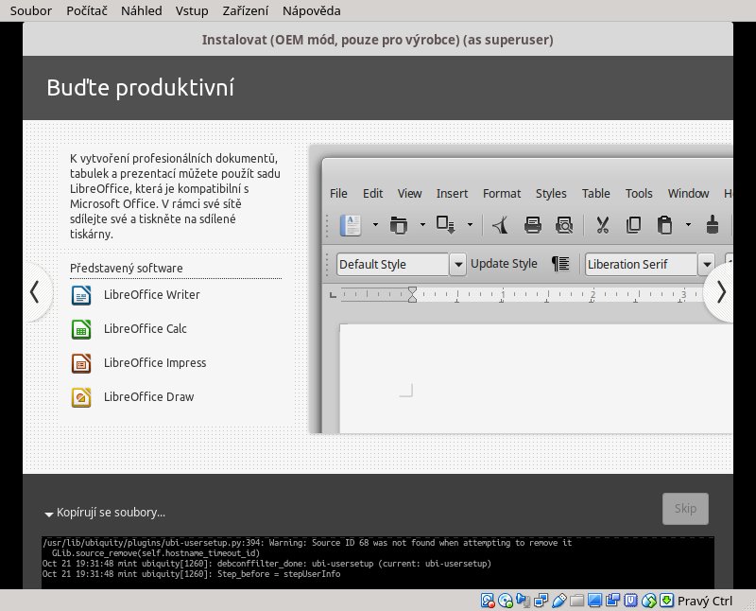The width and height of the screenshot is (756, 611).
Task: Select the LibreOffice Impress label
Action: 155,363
